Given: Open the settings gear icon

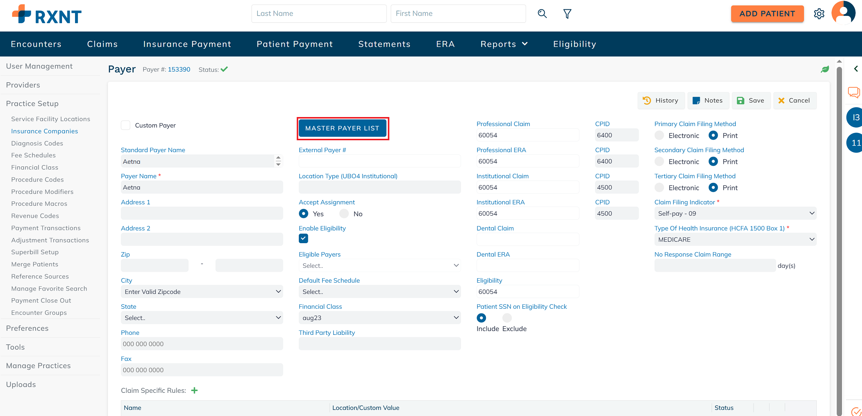Looking at the screenshot, I should tap(819, 14).
